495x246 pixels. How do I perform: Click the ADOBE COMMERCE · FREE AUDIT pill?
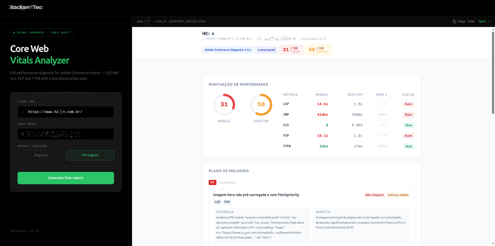(x=42, y=33)
